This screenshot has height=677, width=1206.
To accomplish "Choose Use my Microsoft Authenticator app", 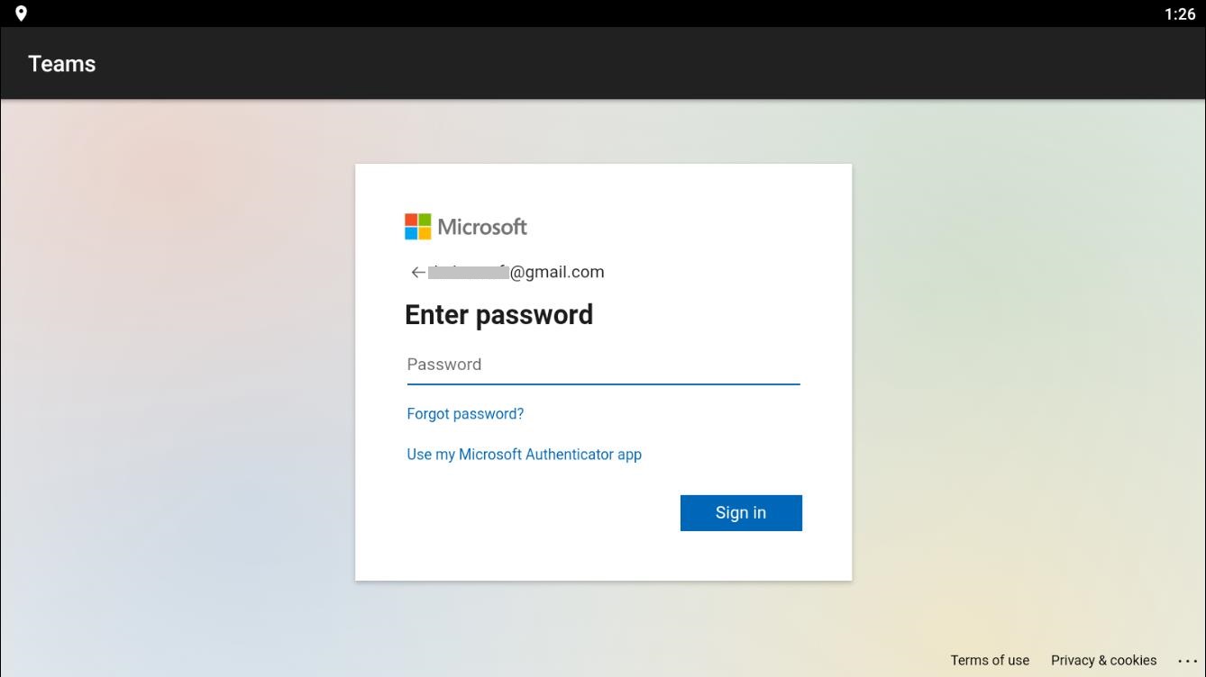I will click(524, 455).
